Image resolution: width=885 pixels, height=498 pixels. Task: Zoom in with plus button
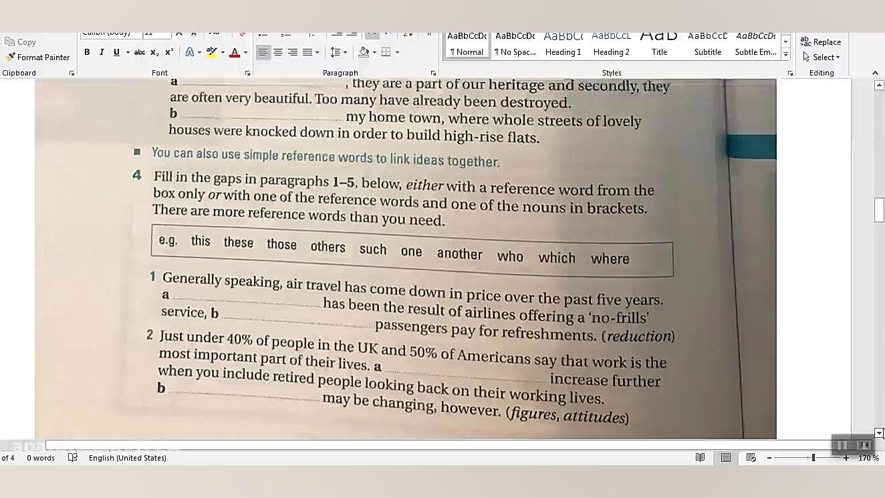(846, 458)
